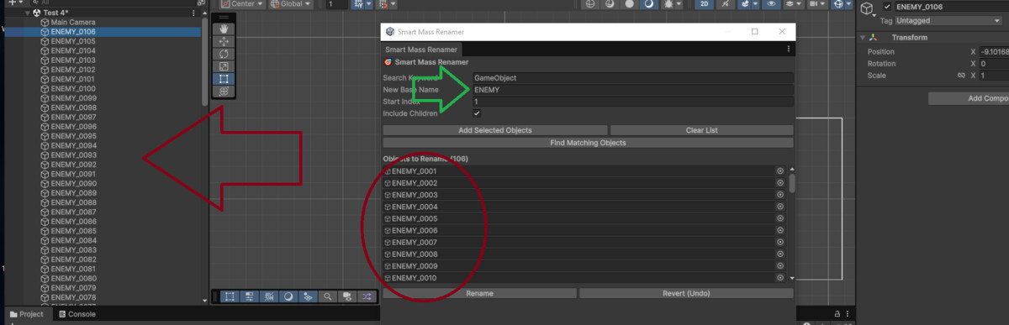
Task: Click the Clear List button
Action: pos(701,130)
